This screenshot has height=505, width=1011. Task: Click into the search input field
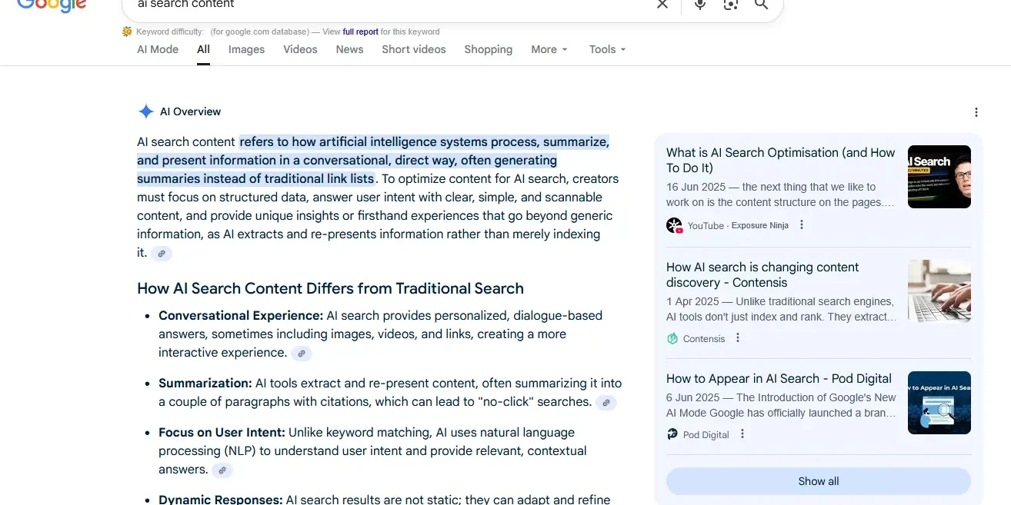(x=385, y=5)
